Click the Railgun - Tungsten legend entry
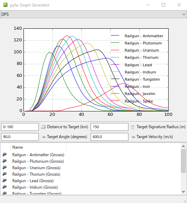187x203 pixels. pos(136,79)
